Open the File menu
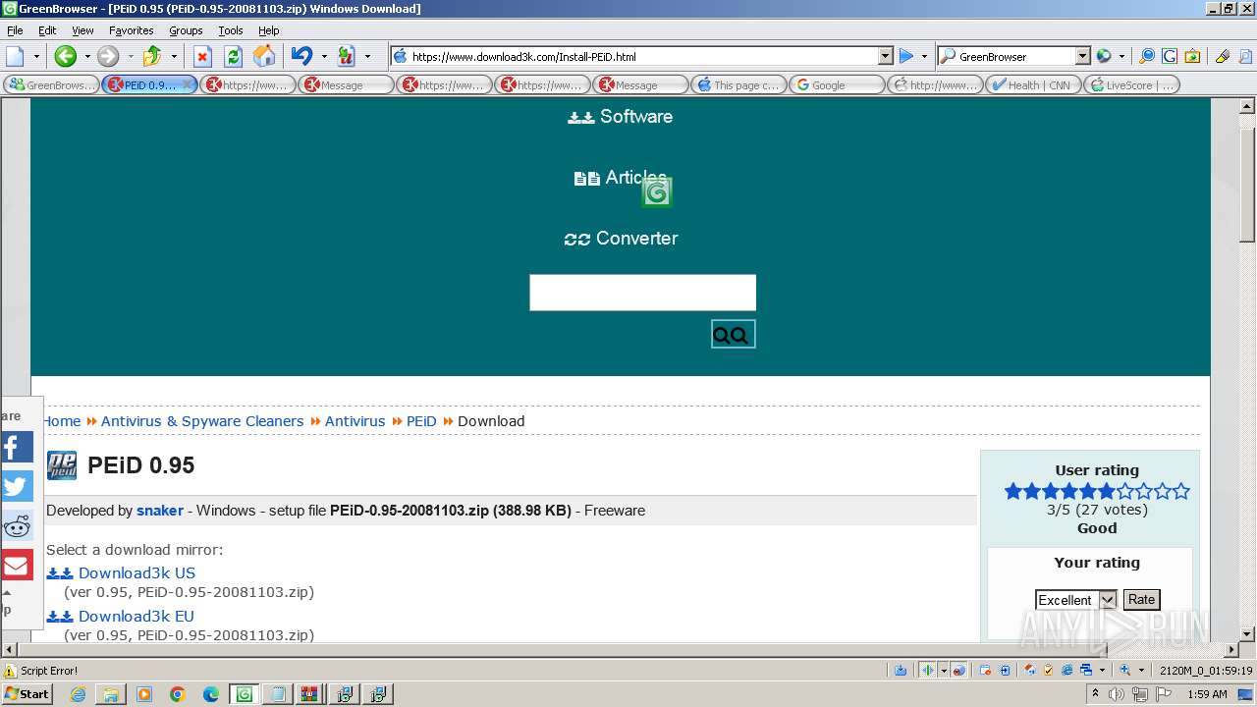 (x=15, y=30)
